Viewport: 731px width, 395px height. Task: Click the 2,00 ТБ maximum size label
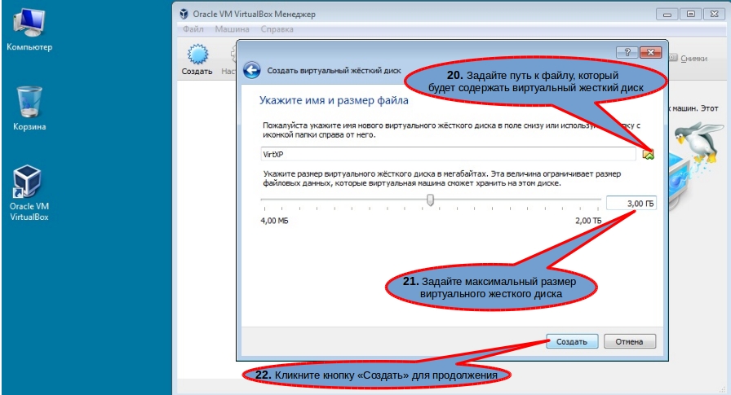(x=588, y=221)
